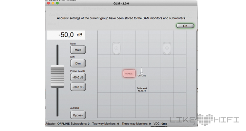Mute the monitors with the Mute button

(x=78, y=50)
